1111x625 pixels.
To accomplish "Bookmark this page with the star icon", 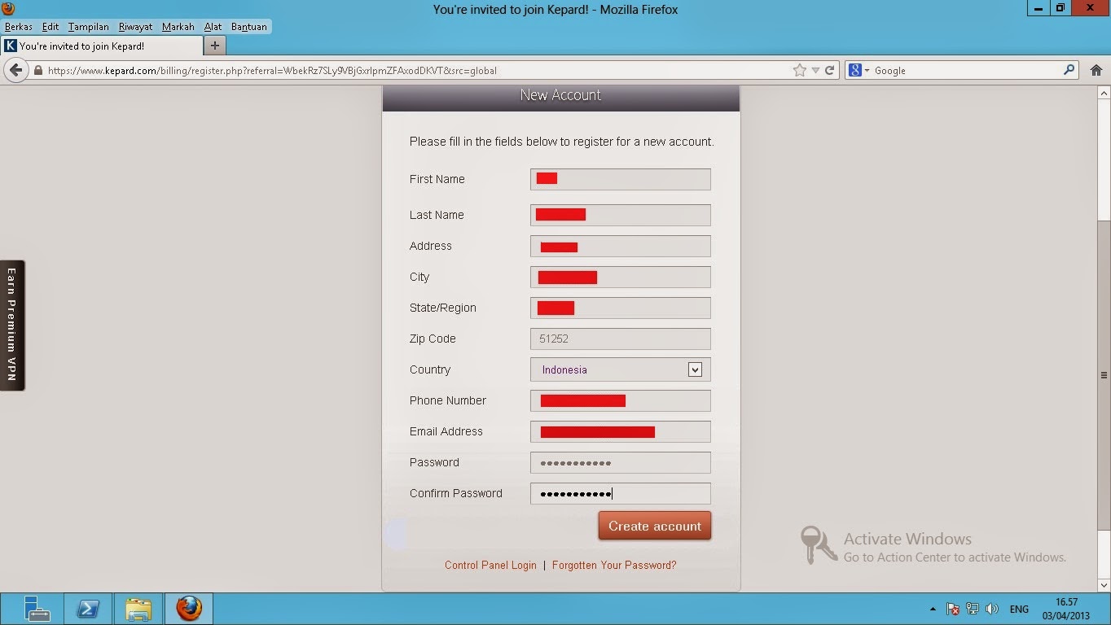I will click(800, 70).
